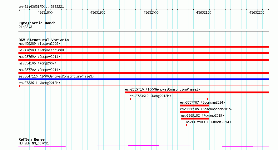Image resolution: width=278 pixels, height=150 pixels.
Task: Click the blue bar of esv3647110
Action: point(144,79)
